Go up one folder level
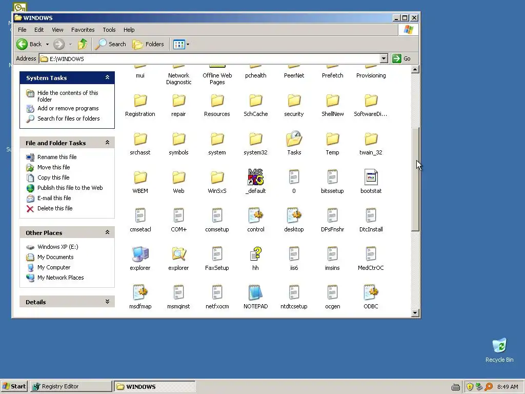The image size is (525, 394). pos(83,44)
